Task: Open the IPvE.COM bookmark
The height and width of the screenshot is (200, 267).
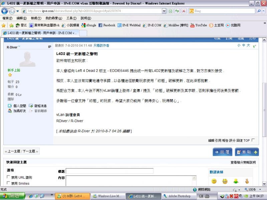Action: [152, 25]
